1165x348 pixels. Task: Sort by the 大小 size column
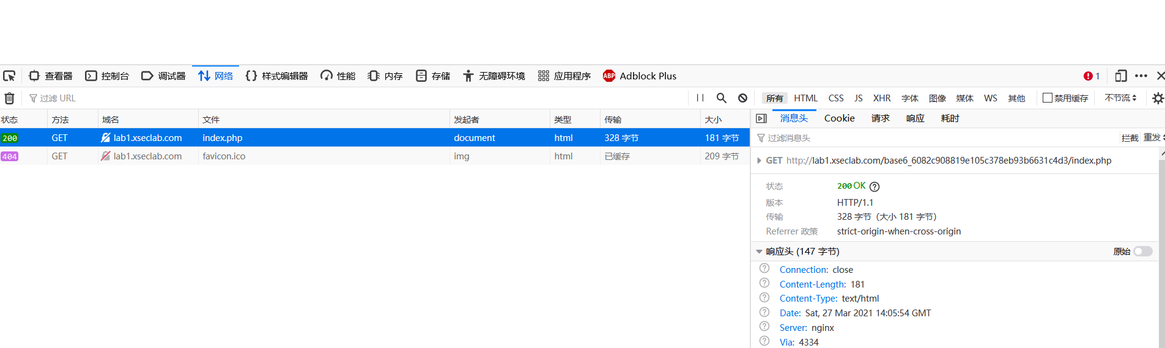coord(725,120)
